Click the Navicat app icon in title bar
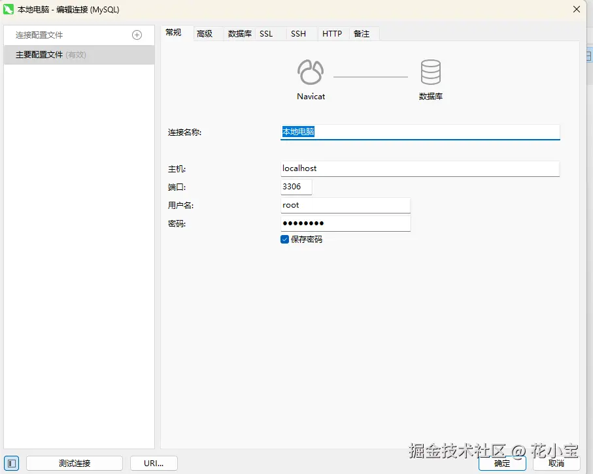 tap(8, 9)
